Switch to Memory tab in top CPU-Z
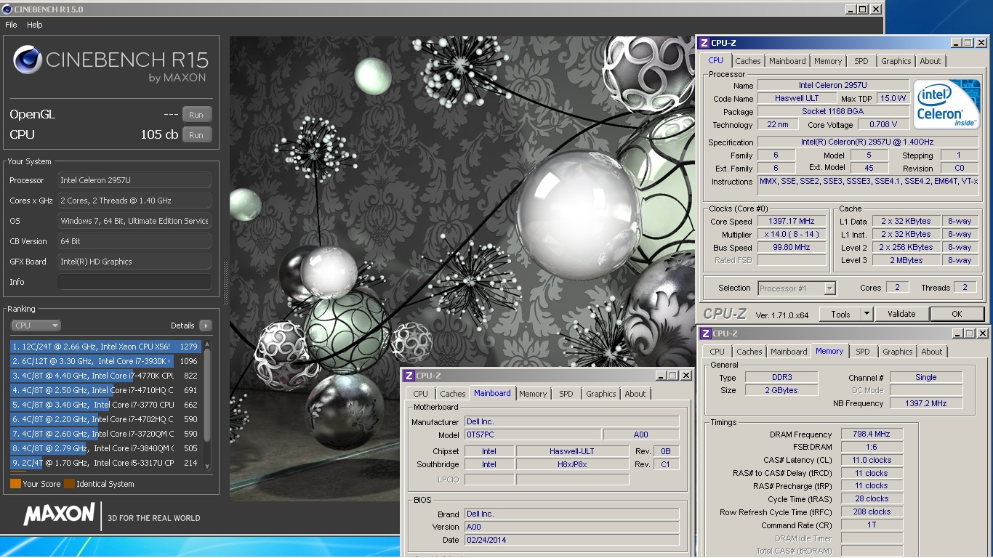Viewport: 993px width, 558px height. [x=828, y=61]
